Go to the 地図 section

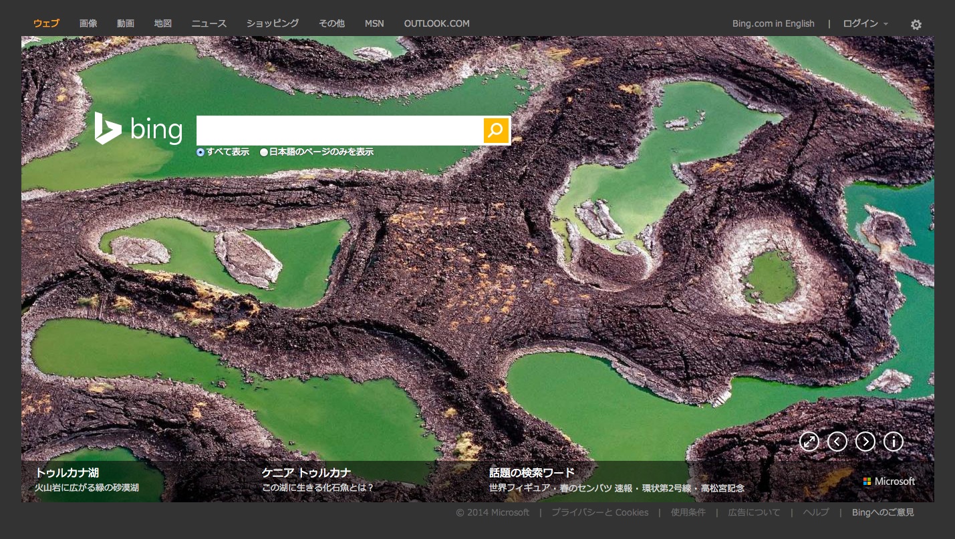(x=163, y=23)
